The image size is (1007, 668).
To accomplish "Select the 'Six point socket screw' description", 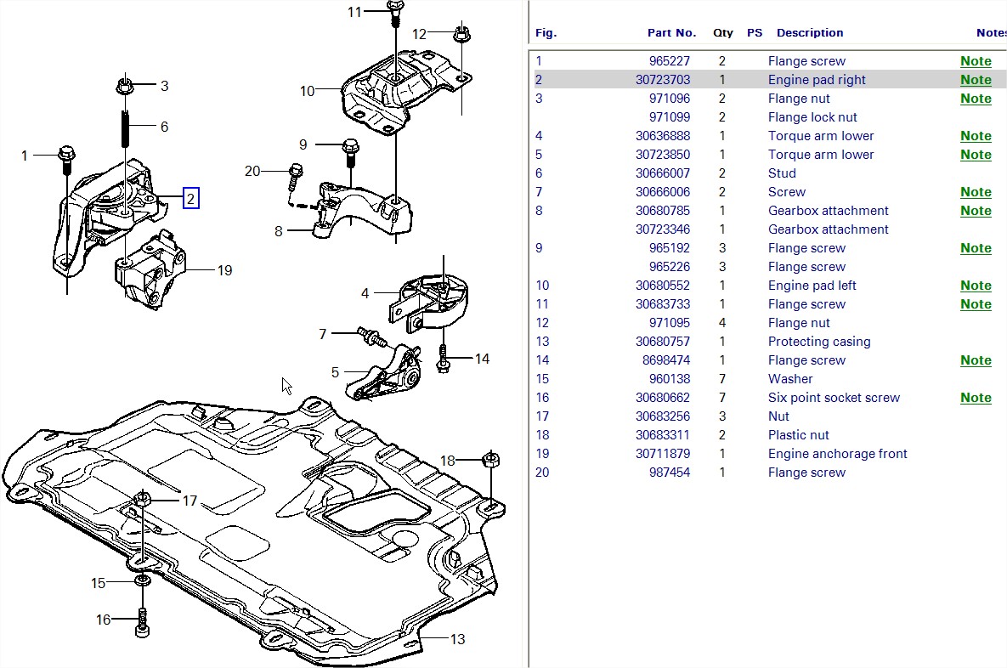I will [834, 397].
